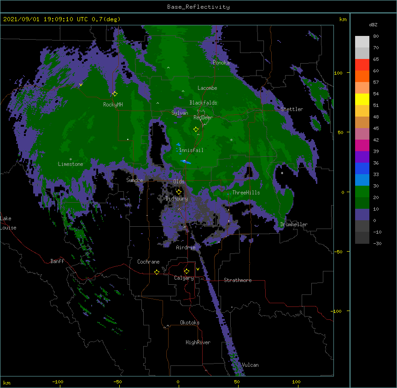This screenshot has width=397, height=388.
Task: Click the Lacombe city label
Action: click(207, 88)
